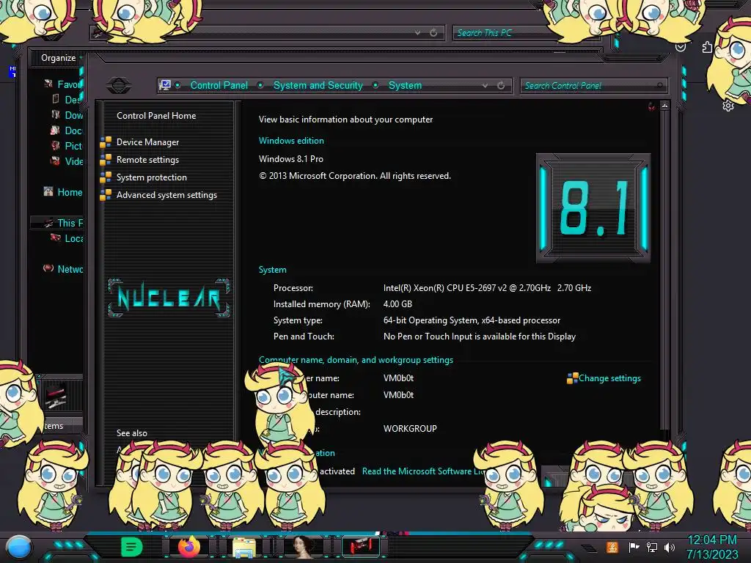
Task: Click the Control Panel search magnifier icon
Action: coord(660,86)
